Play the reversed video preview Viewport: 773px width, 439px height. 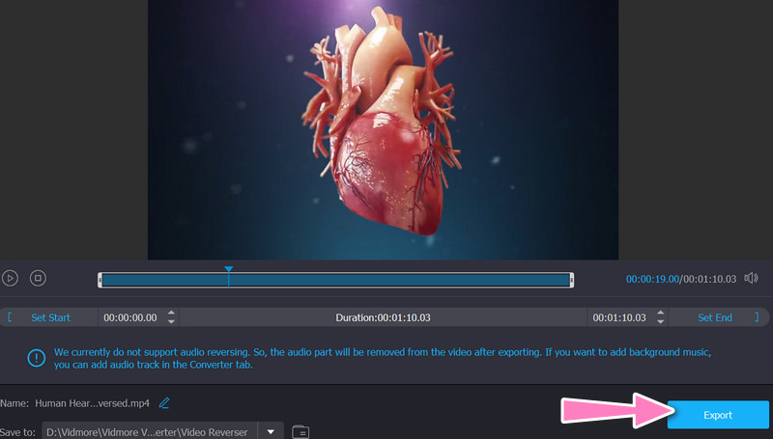pos(10,278)
